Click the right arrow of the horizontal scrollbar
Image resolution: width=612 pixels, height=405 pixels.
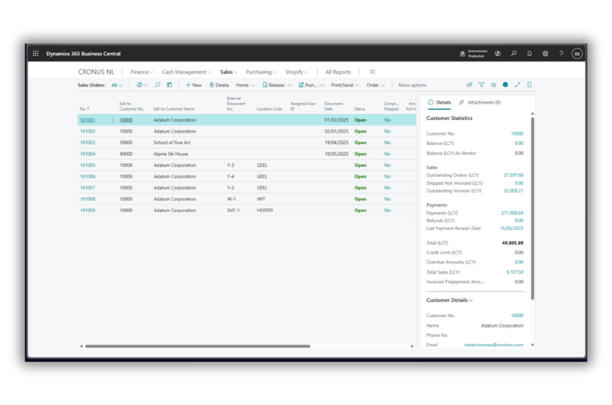412,346
